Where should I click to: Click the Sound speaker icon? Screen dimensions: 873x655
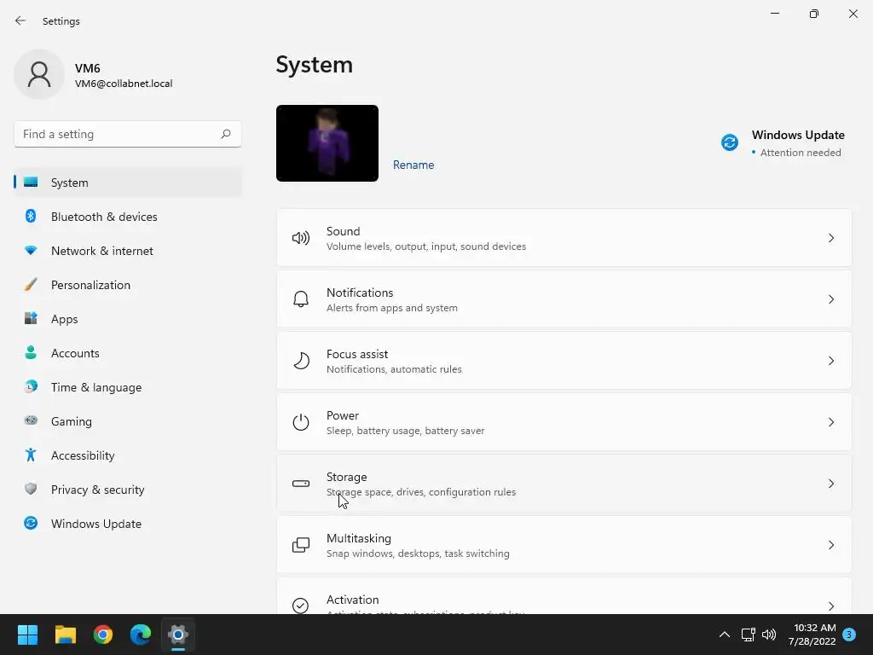click(x=301, y=239)
